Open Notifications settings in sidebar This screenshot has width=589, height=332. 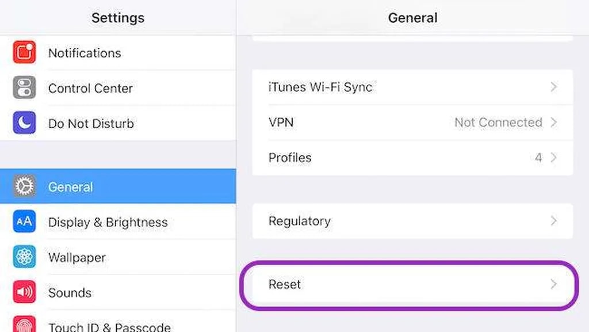coord(85,53)
